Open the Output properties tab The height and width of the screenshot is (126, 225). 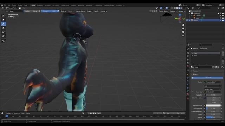pyautogui.click(x=188, y=56)
